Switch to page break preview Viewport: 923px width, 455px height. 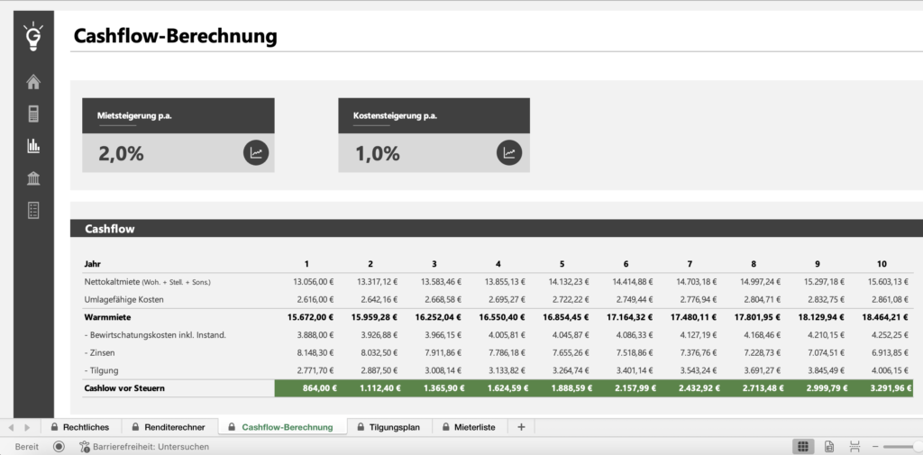click(854, 446)
